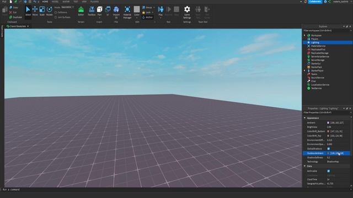Click the Filter Properties search field
This screenshot has height=198, width=353.
327,113
